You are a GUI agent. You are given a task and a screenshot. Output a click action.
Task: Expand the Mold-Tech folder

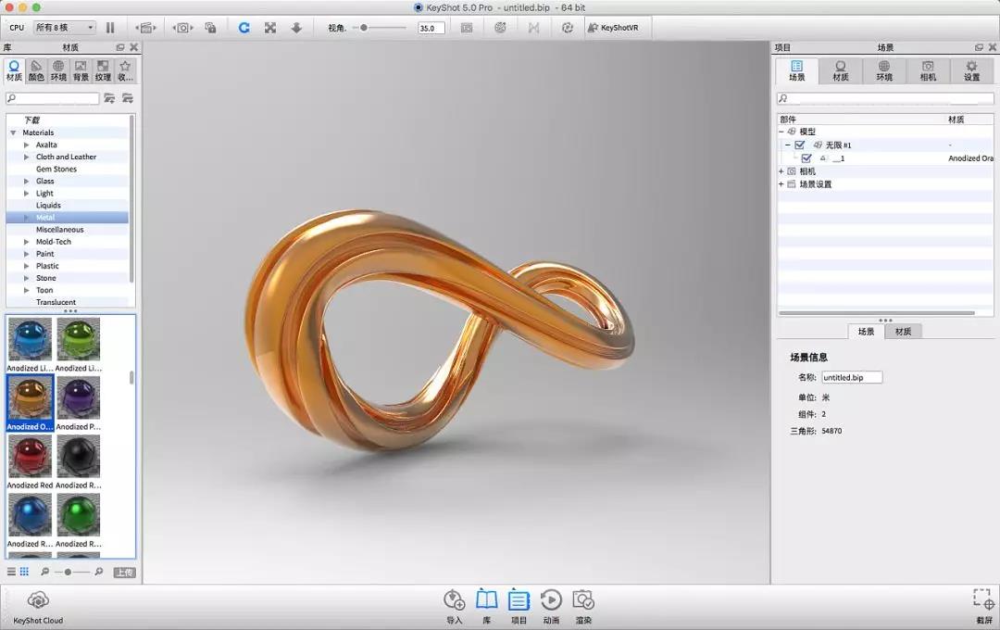26,242
